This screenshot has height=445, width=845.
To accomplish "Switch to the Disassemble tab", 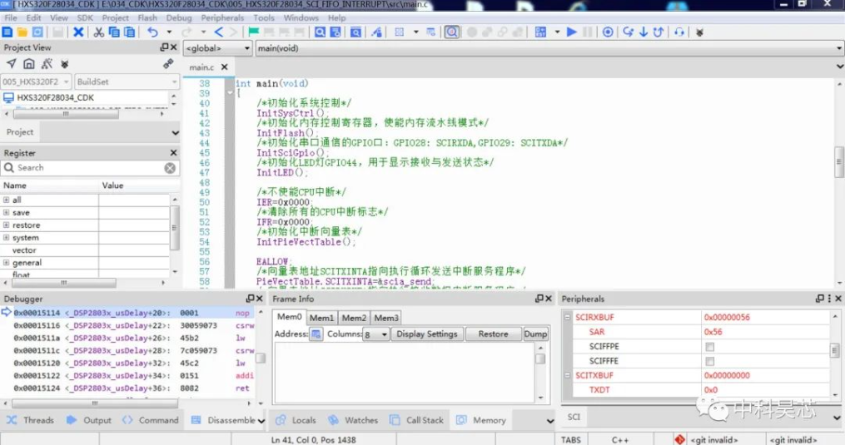I will point(224,420).
